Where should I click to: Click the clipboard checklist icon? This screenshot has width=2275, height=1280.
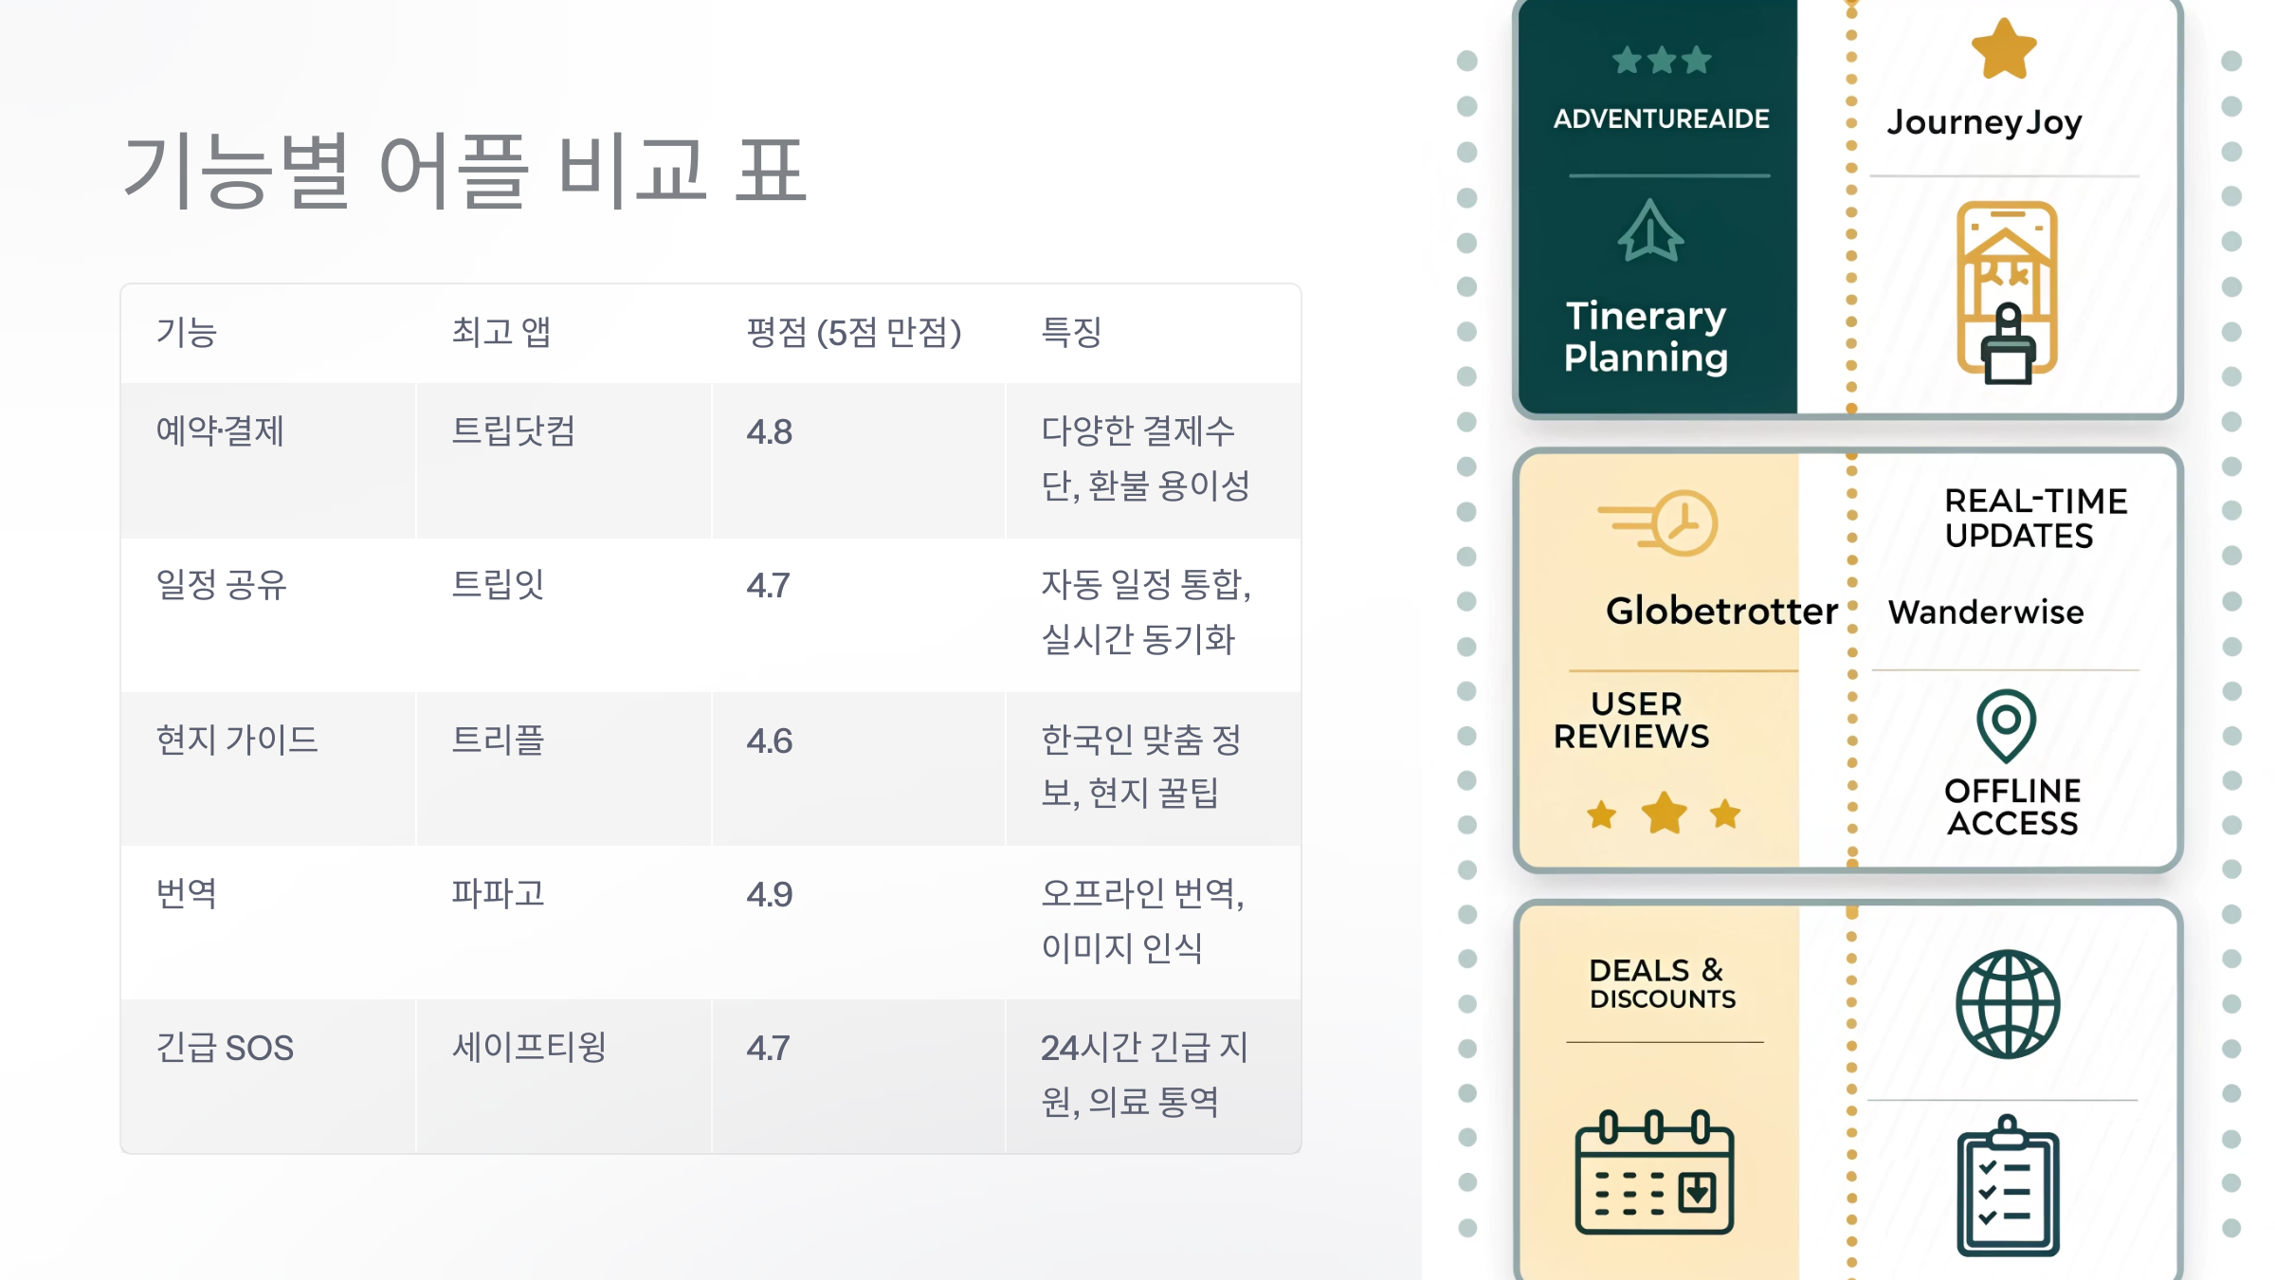tap(2008, 1185)
